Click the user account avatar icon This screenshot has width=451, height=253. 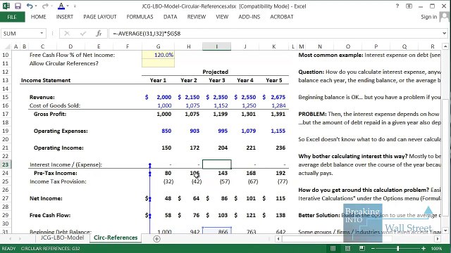pyautogui.click(x=445, y=17)
